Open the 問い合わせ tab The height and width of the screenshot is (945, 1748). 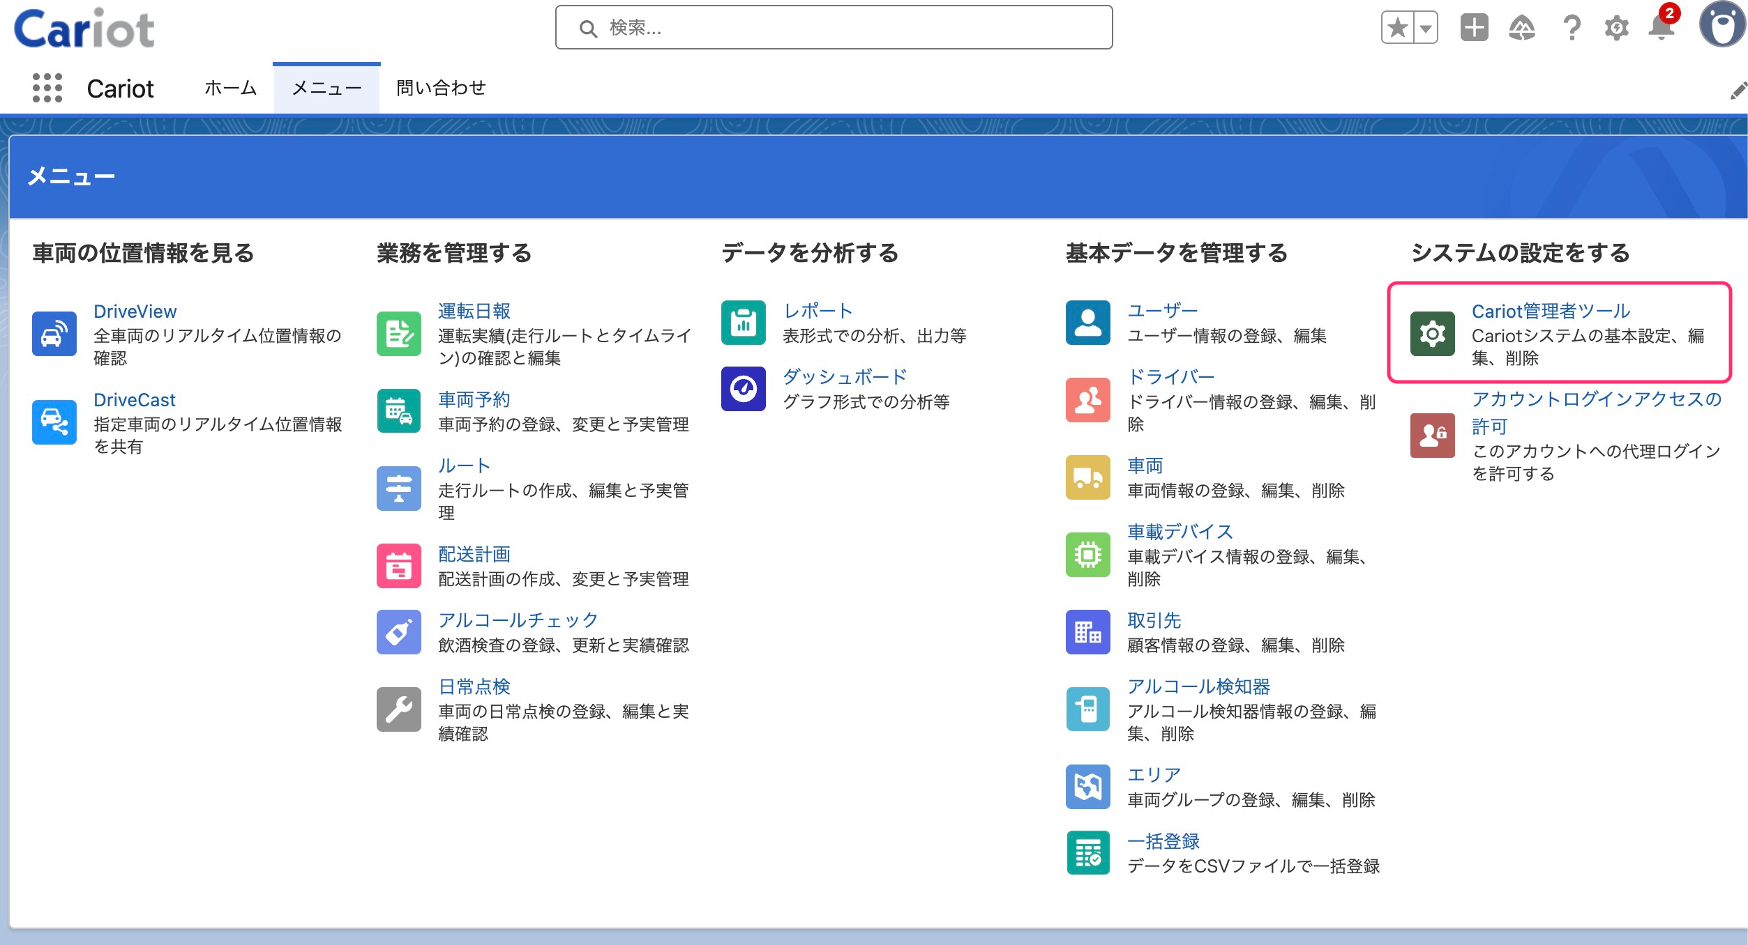441,89
